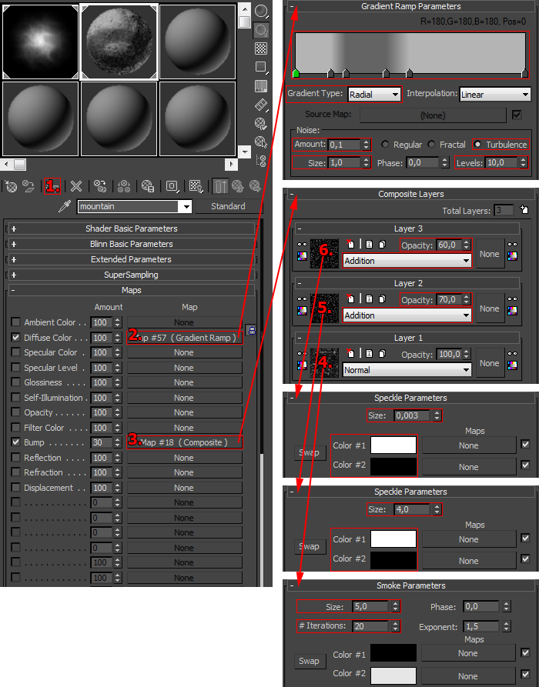Click Show End Result toolbar icon
This screenshot has width=539, height=687.
click(220, 186)
